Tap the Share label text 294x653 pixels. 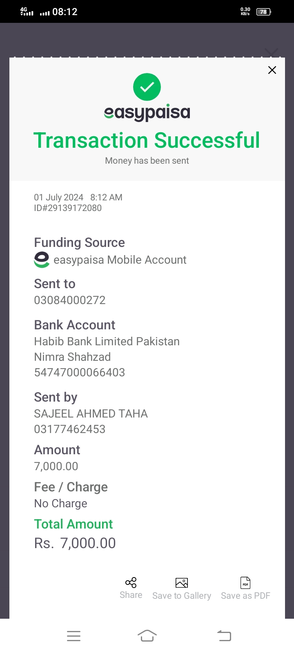pyautogui.click(x=131, y=595)
